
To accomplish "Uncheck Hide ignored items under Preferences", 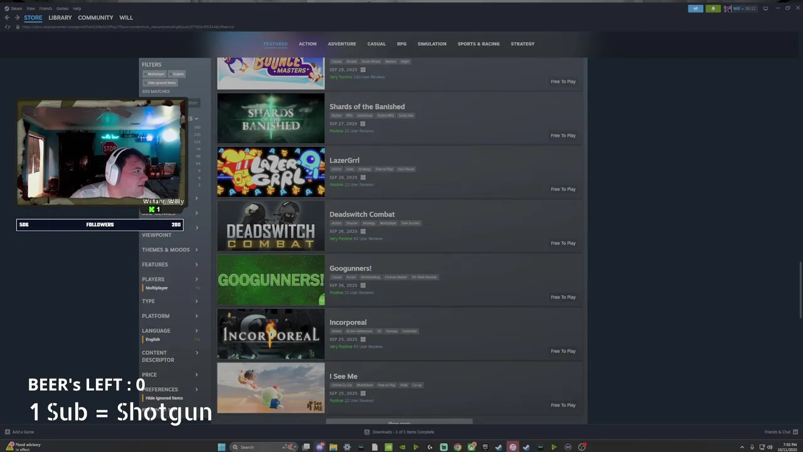I will click(164, 398).
